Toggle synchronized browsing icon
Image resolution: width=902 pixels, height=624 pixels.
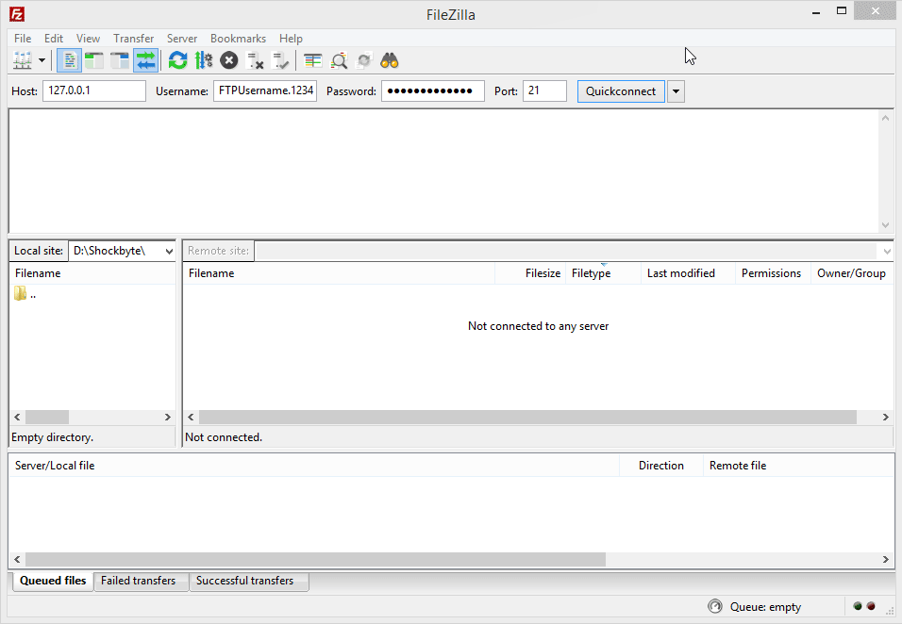point(364,60)
